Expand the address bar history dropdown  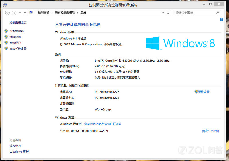tap(163, 13)
